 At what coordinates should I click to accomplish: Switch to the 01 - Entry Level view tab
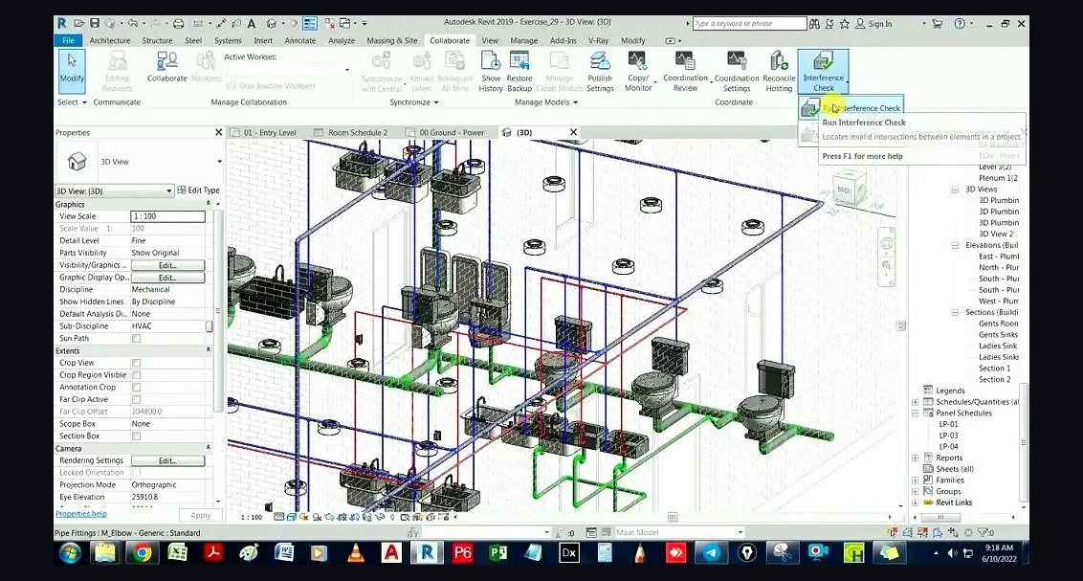[x=270, y=133]
